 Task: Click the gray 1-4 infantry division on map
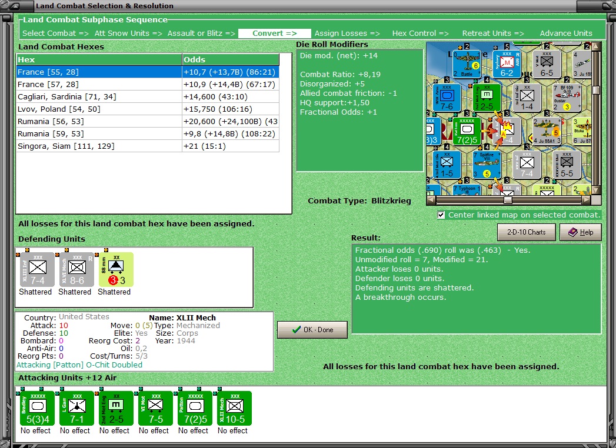click(527, 98)
